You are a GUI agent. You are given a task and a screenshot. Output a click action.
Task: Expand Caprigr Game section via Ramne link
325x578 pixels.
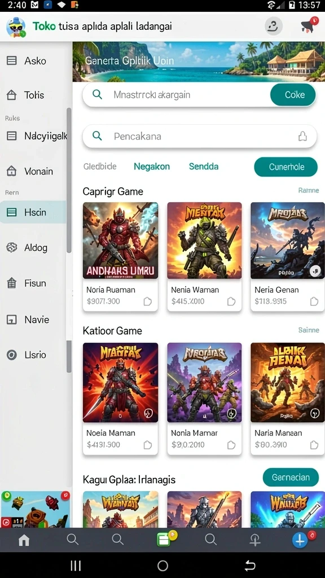309,190
